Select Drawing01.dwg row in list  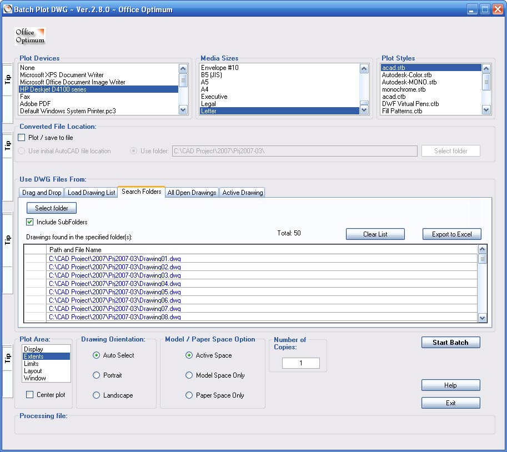262,258
